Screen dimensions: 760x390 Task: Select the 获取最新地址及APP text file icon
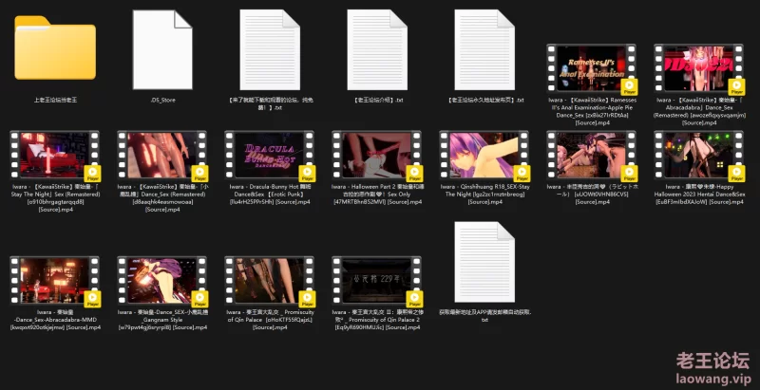click(484, 262)
